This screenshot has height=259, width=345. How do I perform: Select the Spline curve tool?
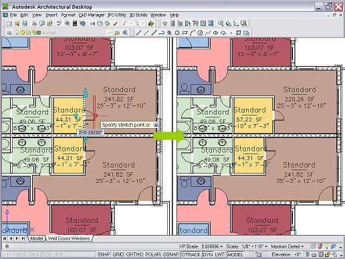(208, 33)
